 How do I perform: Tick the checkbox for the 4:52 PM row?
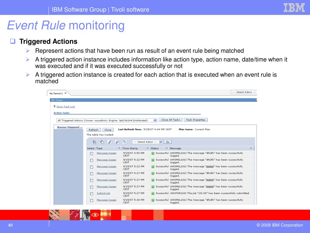point(91,154)
